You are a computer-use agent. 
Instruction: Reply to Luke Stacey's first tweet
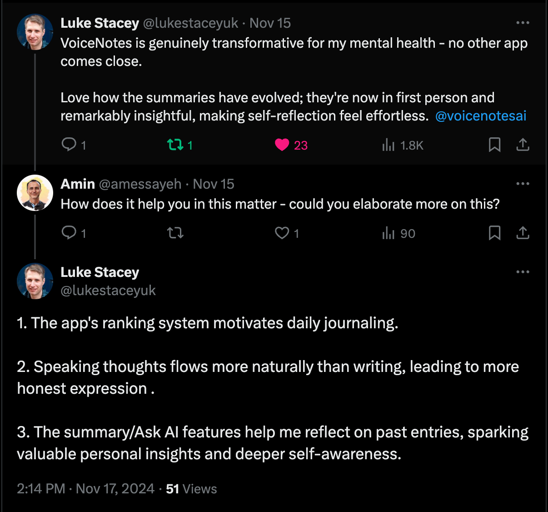tap(69, 145)
